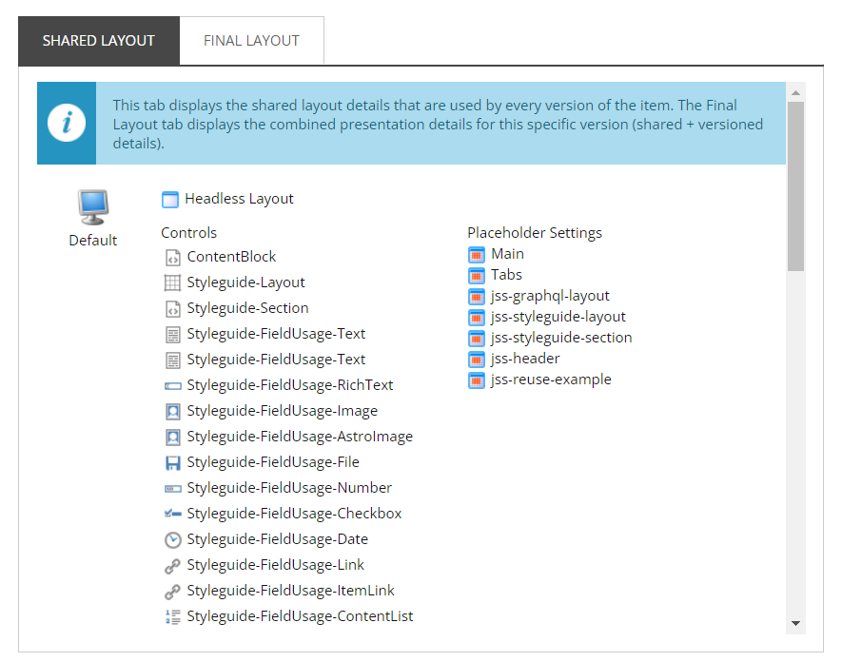Click the scrollbar up arrow

point(795,90)
